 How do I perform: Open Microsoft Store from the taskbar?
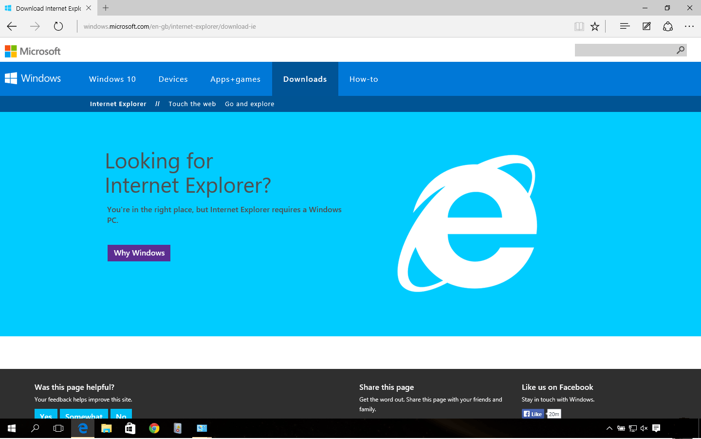point(130,428)
